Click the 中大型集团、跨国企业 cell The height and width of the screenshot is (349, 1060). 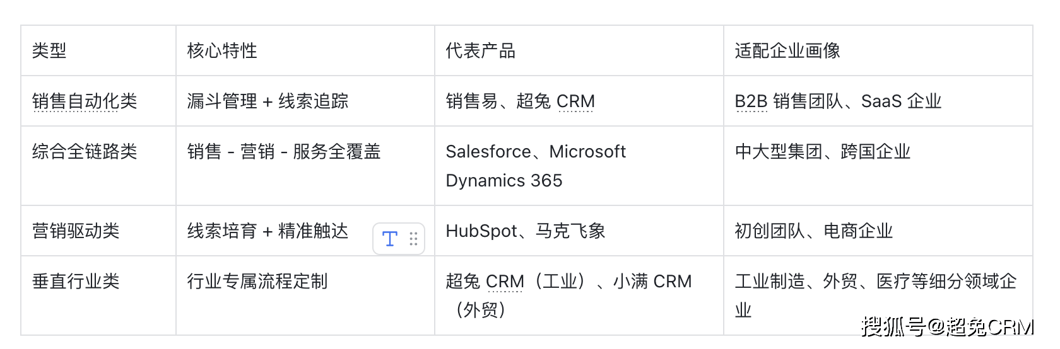pyautogui.click(x=822, y=152)
